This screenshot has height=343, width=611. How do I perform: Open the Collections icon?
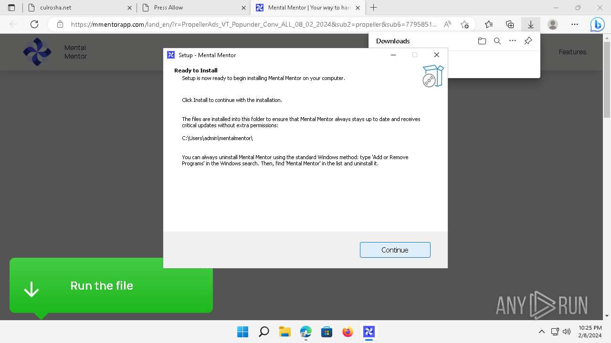510,24
